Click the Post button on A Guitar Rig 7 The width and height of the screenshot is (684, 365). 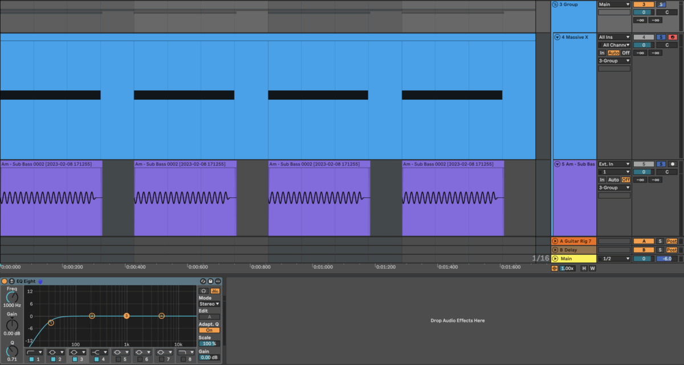click(671, 241)
